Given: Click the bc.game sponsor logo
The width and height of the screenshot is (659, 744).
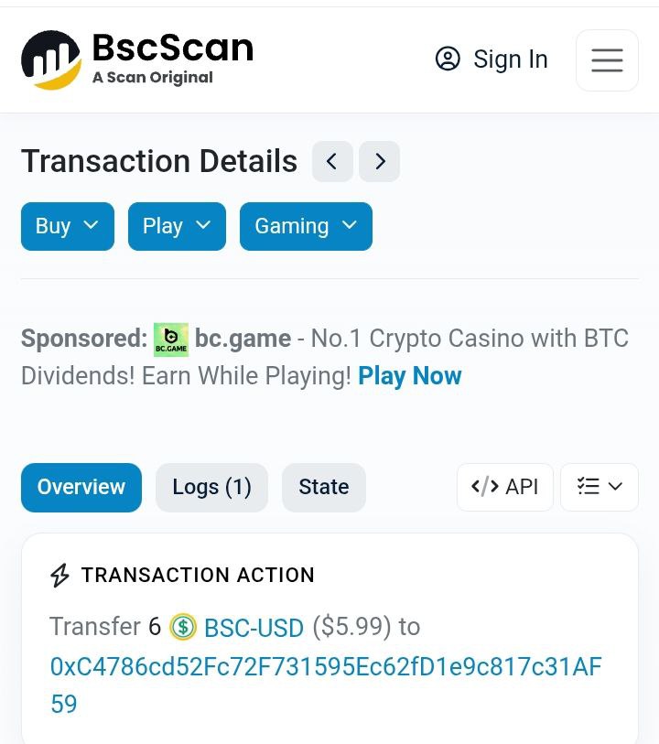Looking at the screenshot, I should pyautogui.click(x=171, y=340).
